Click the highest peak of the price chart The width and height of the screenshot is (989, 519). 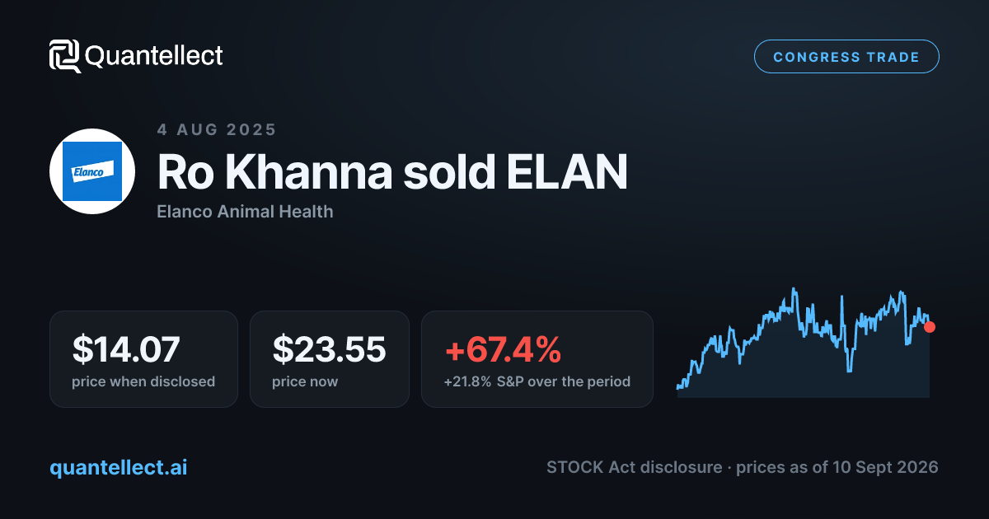pyautogui.click(x=794, y=289)
